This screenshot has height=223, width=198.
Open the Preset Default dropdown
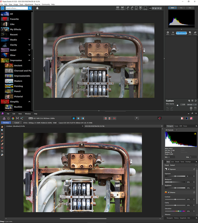[182, 165]
